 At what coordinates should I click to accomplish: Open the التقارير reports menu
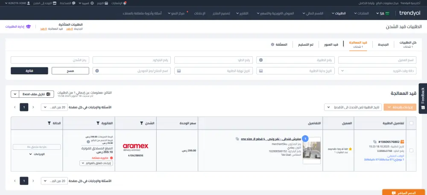click(242, 13)
